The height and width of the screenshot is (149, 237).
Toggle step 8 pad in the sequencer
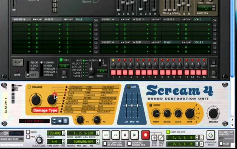coord(155,73)
